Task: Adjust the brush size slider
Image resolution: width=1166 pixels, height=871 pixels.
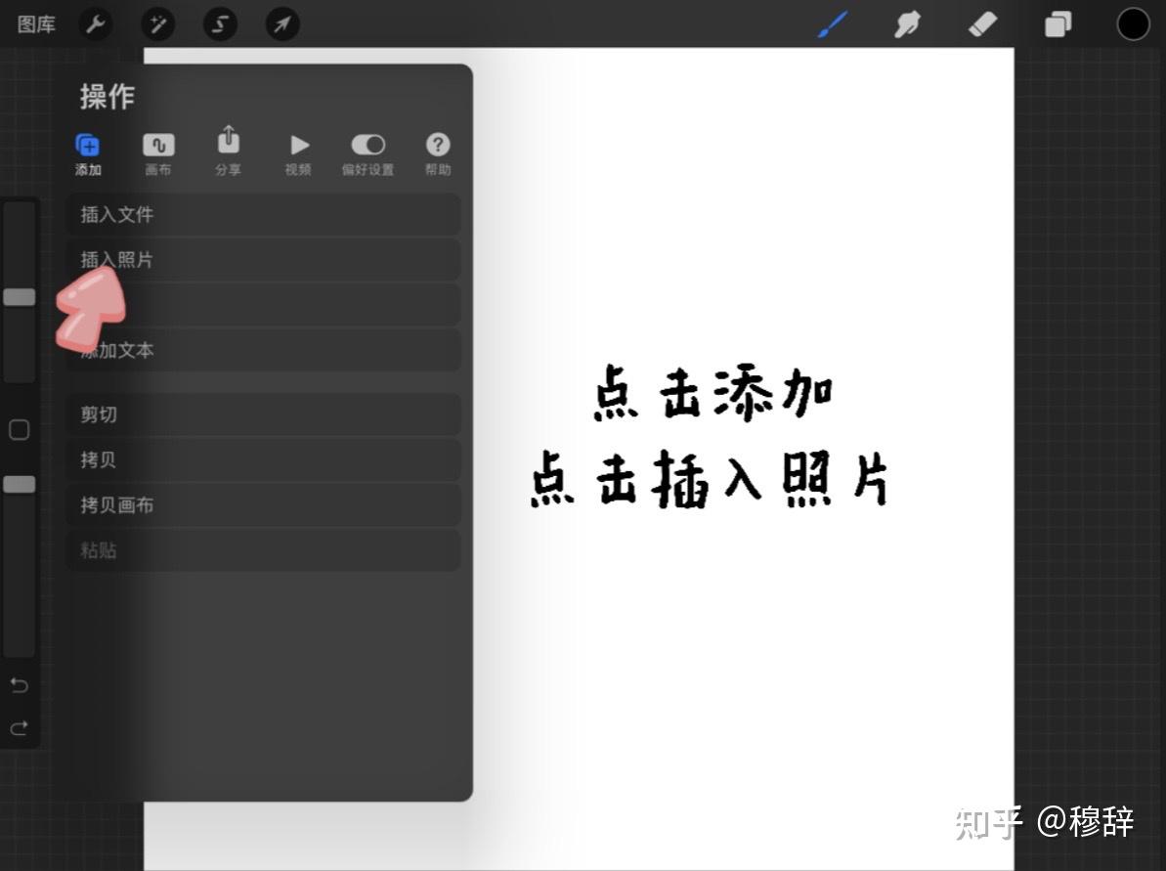Action: [20, 295]
